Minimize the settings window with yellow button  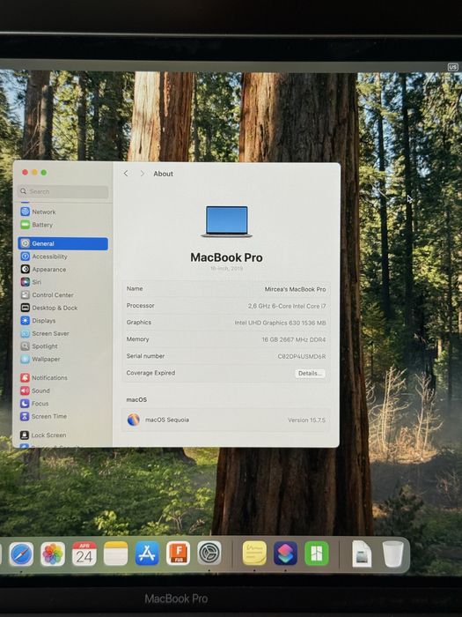pyautogui.click(x=34, y=173)
